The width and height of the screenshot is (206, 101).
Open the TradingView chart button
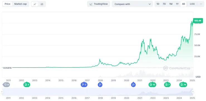(x=99, y=4)
